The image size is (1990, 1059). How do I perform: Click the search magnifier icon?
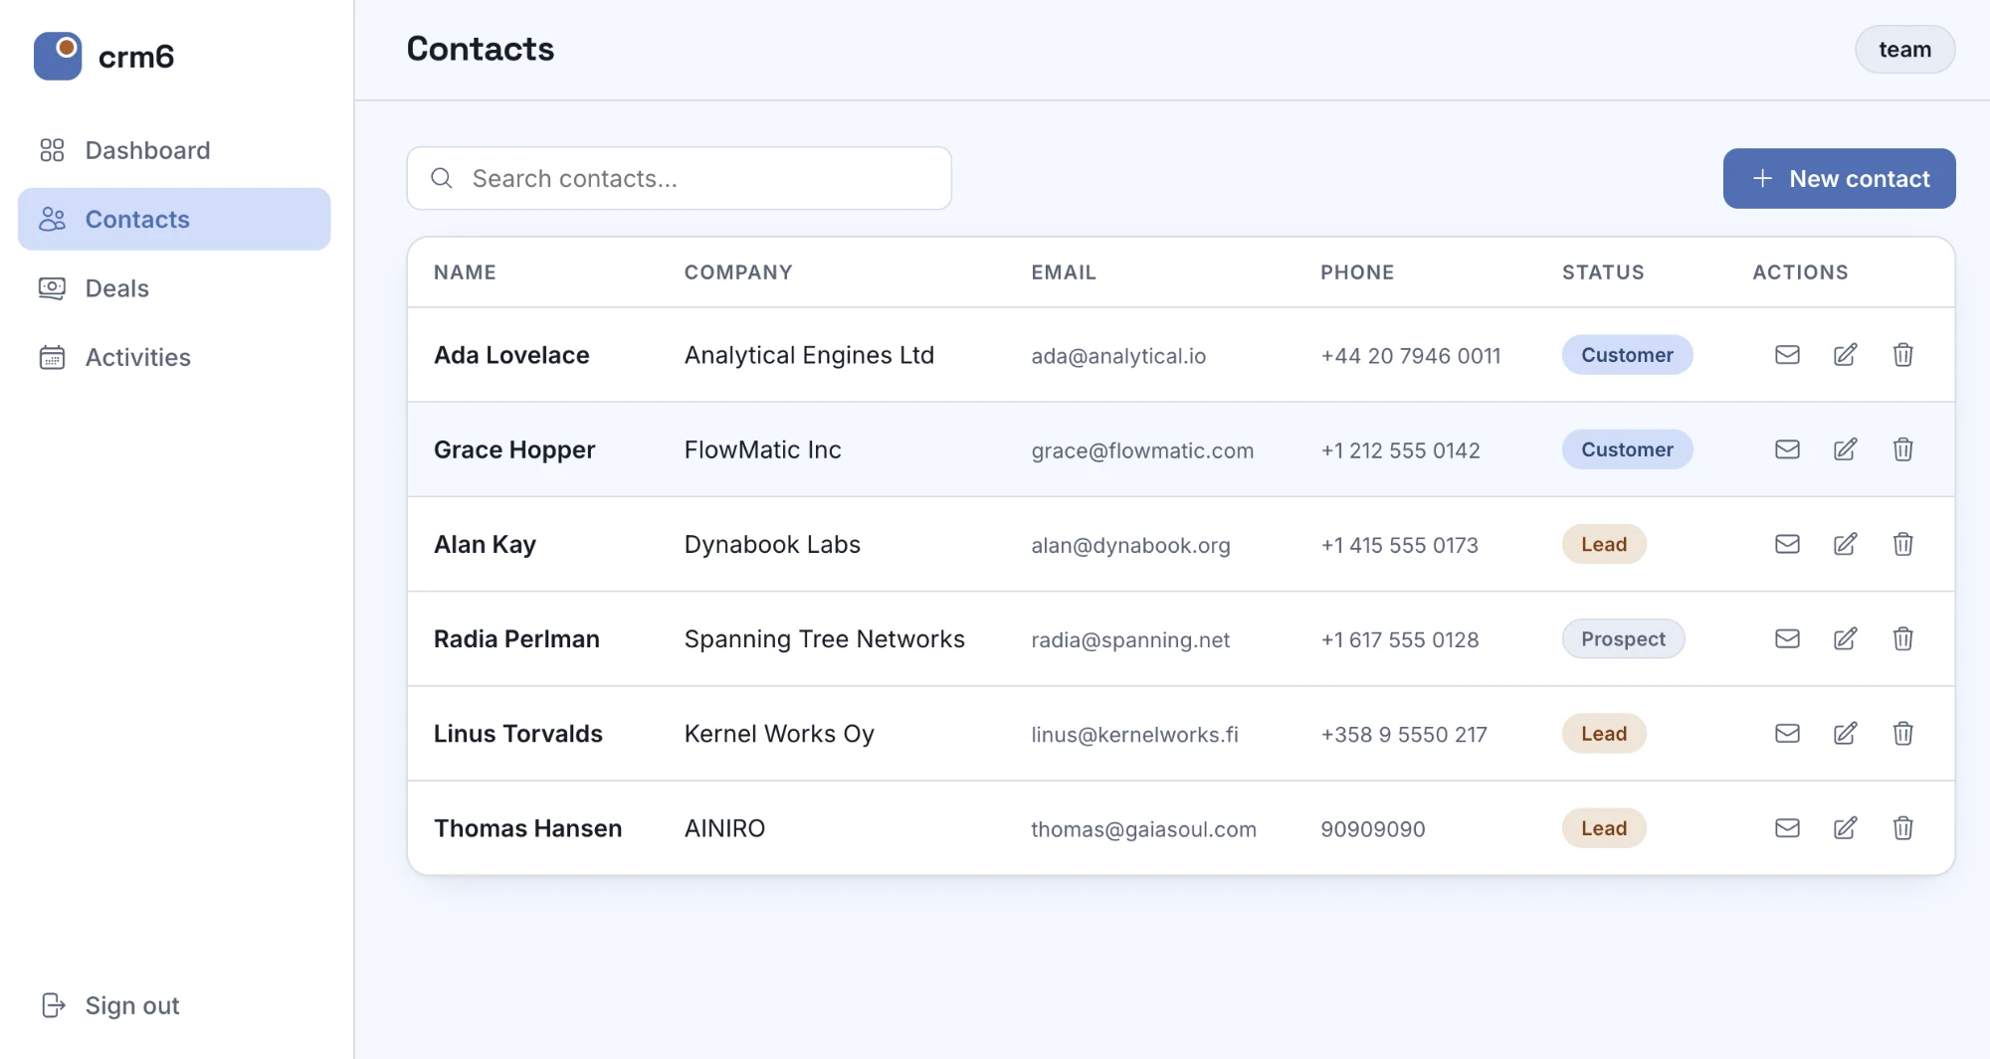442,178
